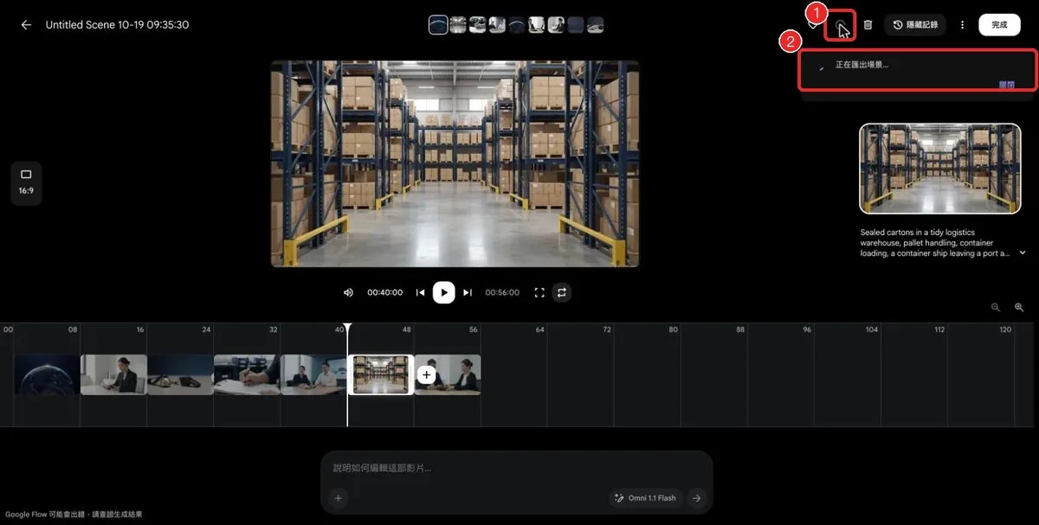
Task: Open the 16:9 aspect ratio selector
Action: (26, 182)
